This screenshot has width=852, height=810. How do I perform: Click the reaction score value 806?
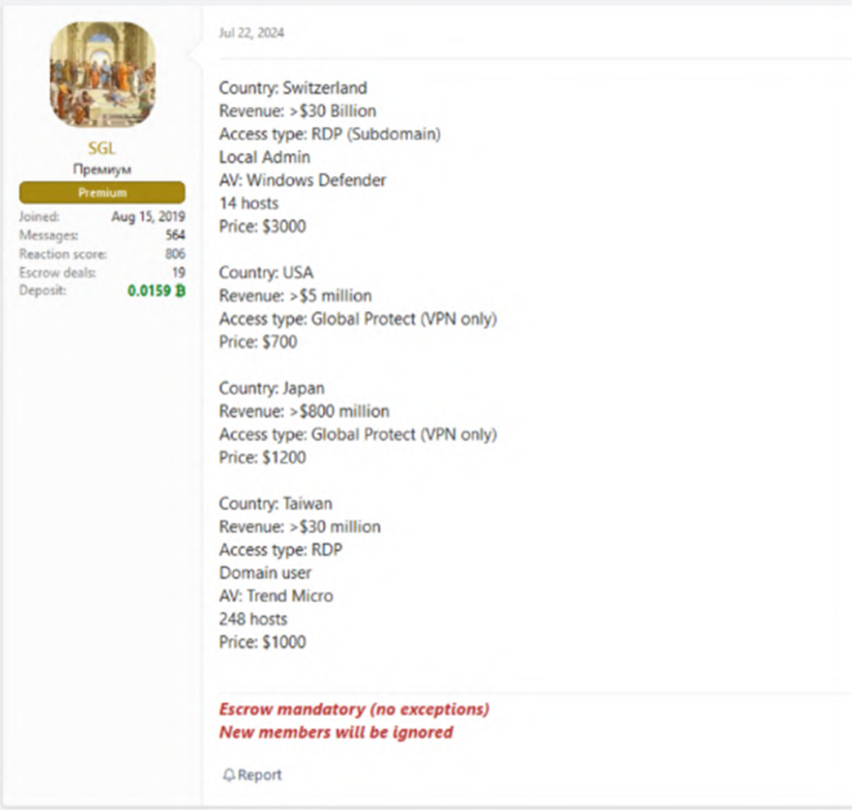click(175, 254)
